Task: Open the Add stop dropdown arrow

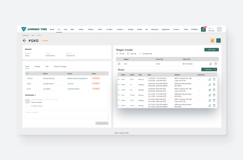Action: click(216, 69)
